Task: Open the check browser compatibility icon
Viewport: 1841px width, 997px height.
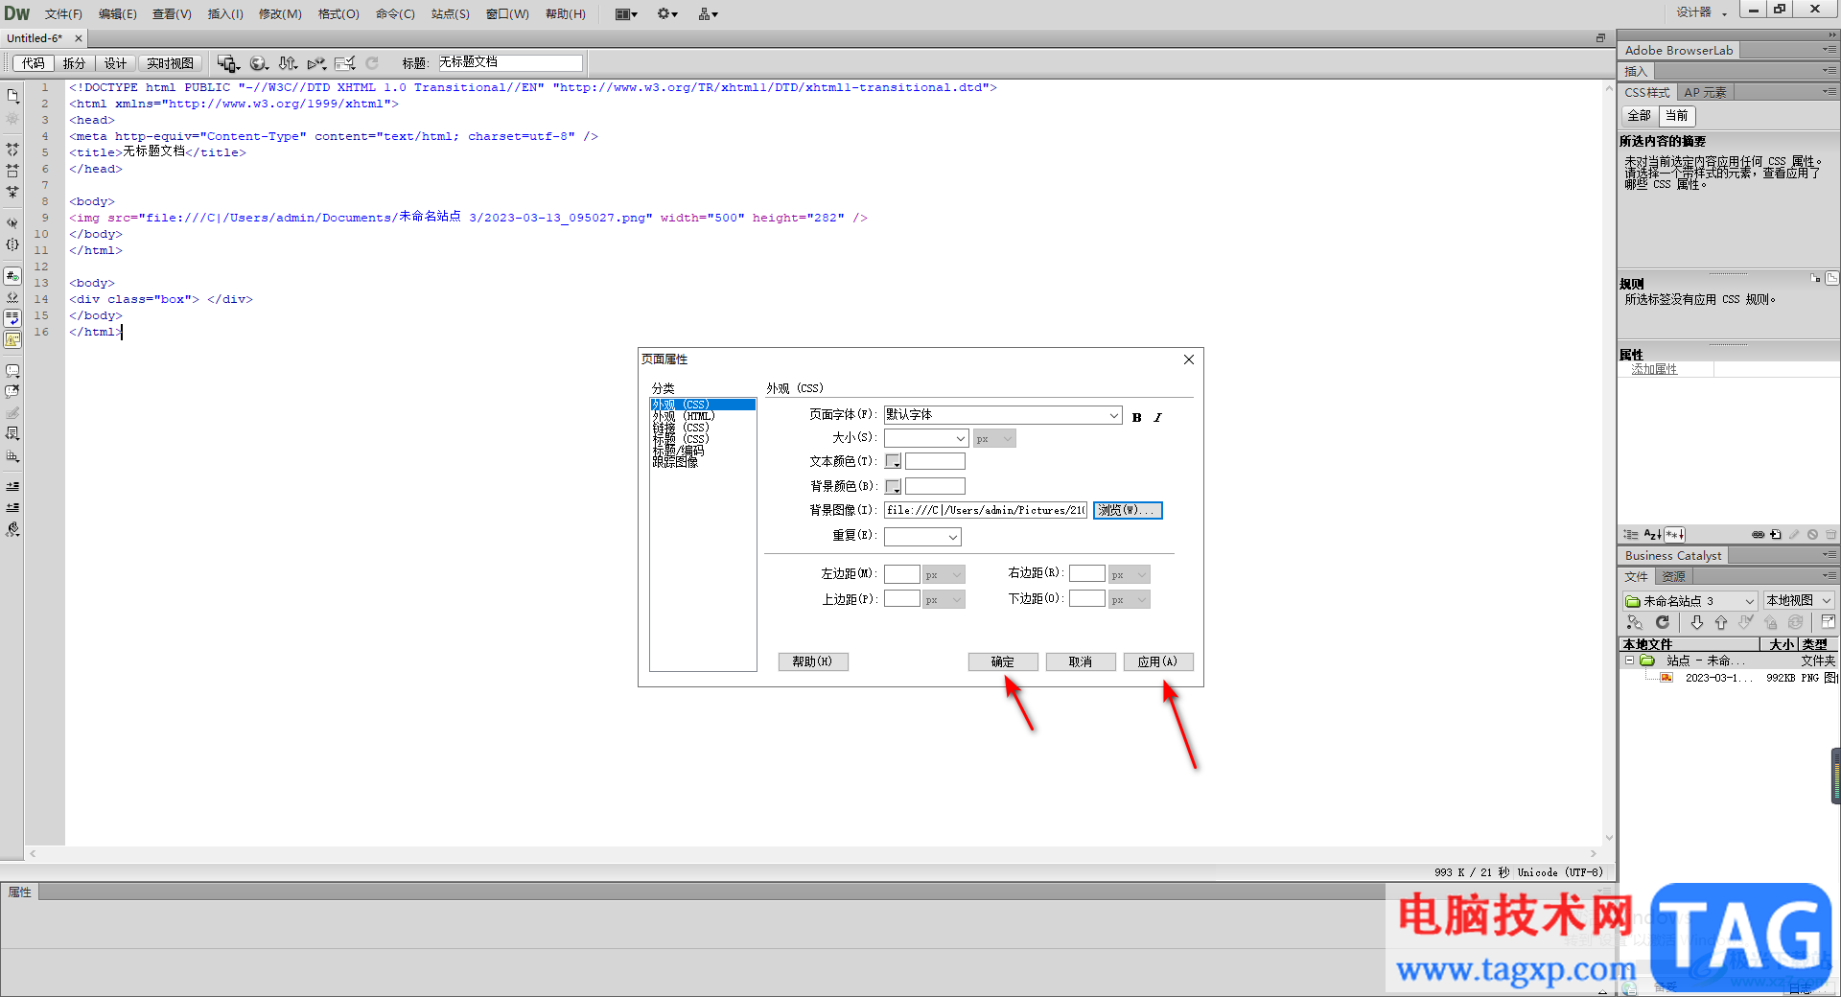Action: tap(345, 63)
